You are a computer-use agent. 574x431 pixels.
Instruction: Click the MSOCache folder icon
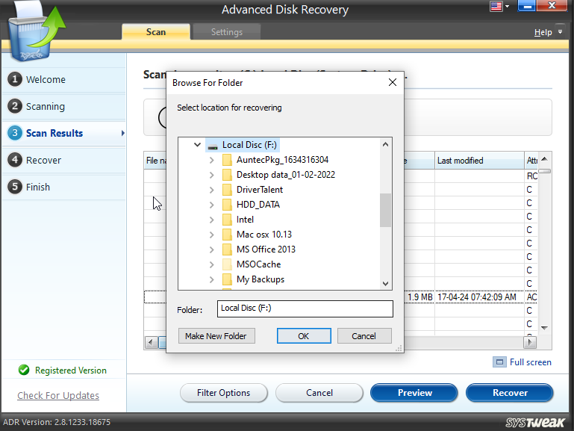(227, 264)
